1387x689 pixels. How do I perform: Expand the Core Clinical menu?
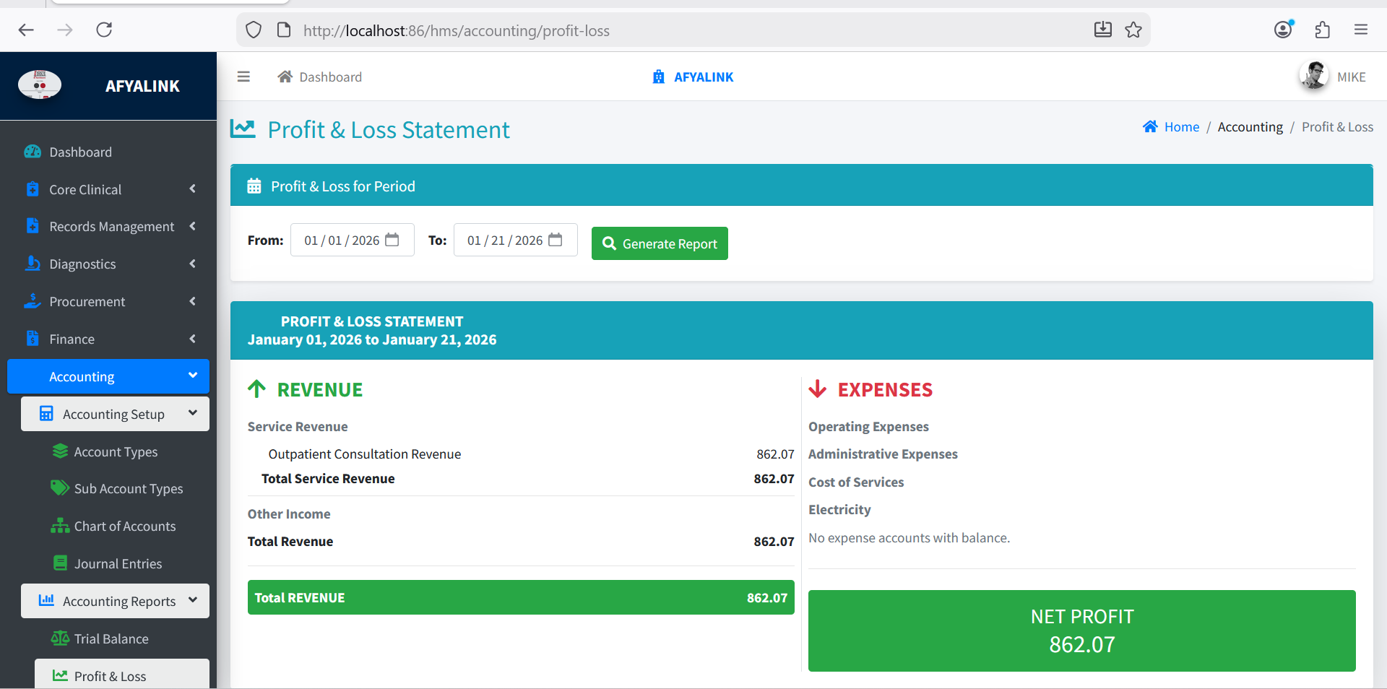(108, 189)
